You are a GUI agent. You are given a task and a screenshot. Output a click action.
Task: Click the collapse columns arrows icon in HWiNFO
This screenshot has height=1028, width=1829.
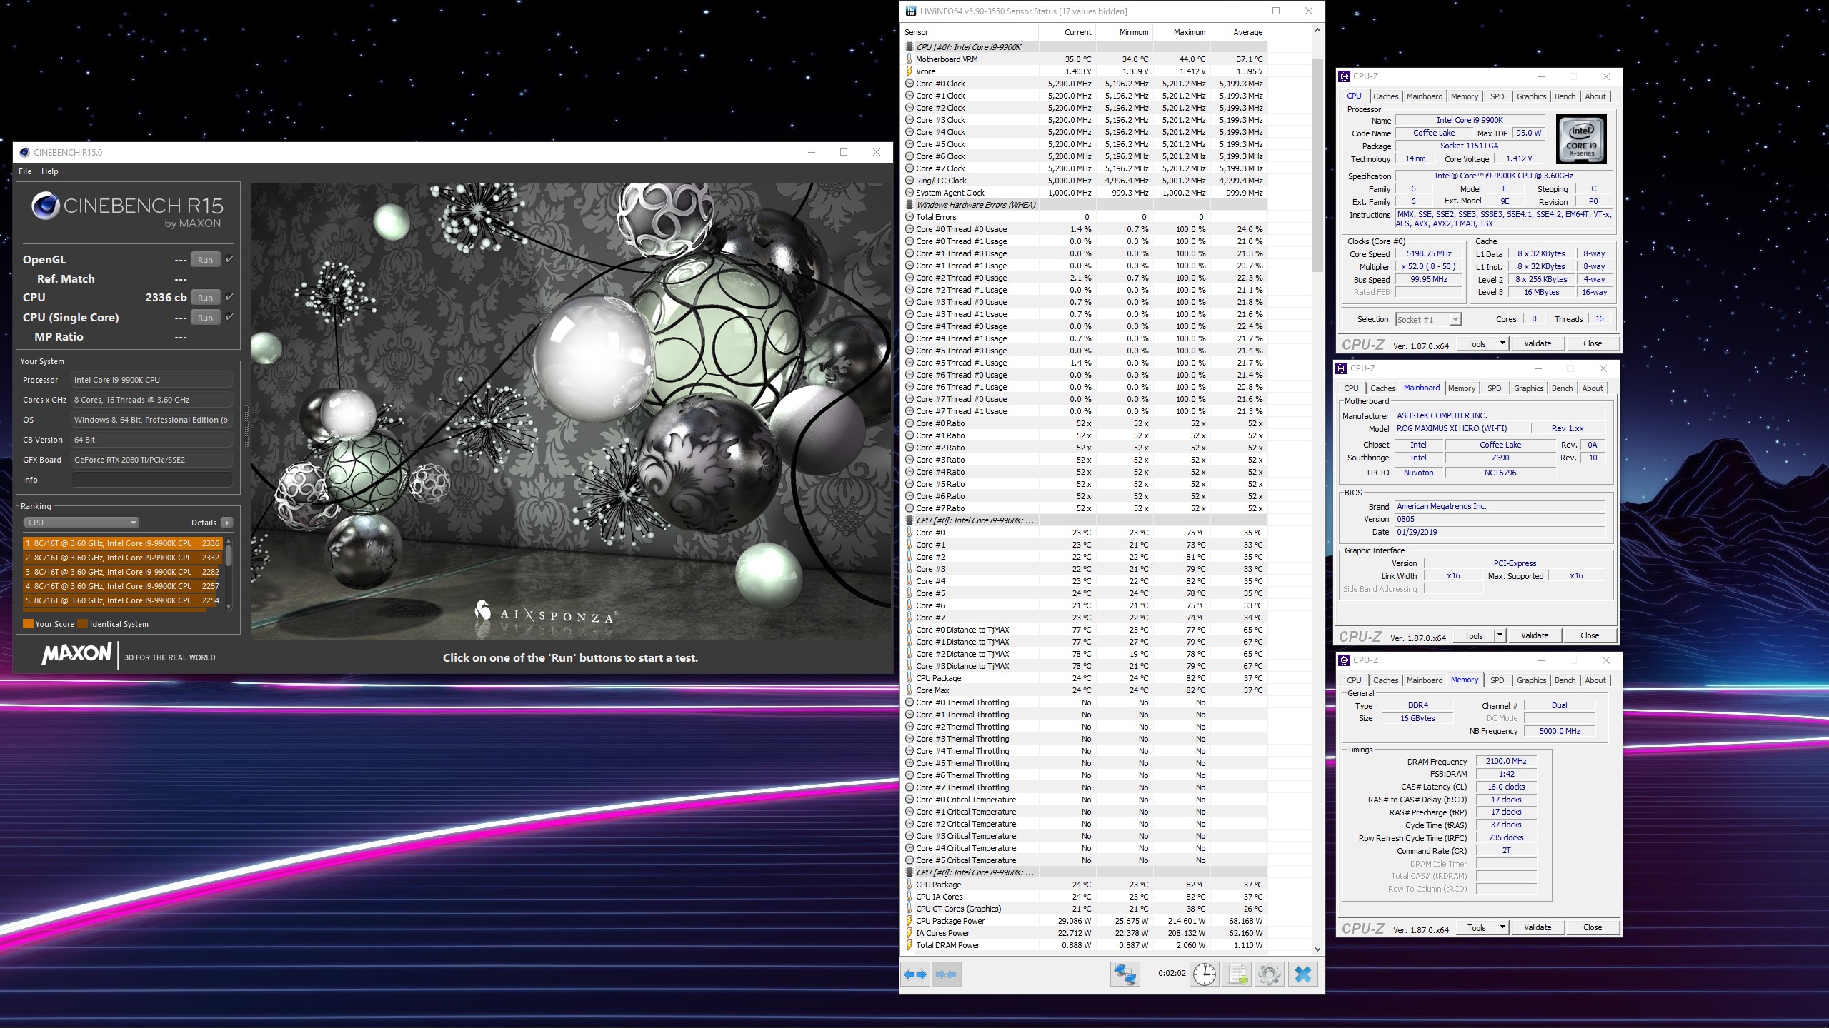click(946, 974)
